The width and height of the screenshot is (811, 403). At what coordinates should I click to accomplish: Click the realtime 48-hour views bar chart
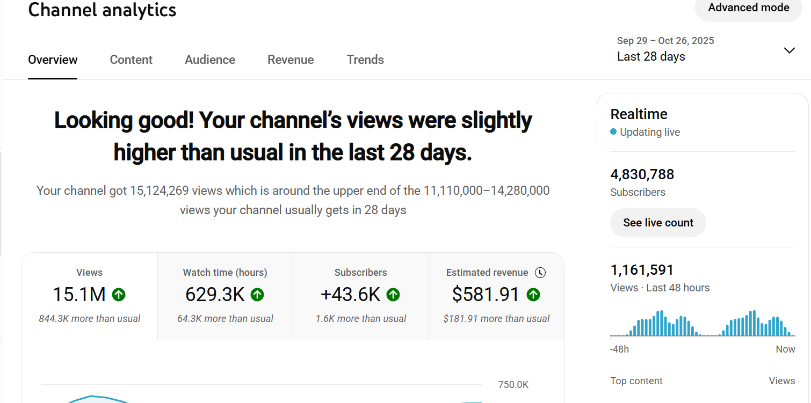(x=703, y=324)
